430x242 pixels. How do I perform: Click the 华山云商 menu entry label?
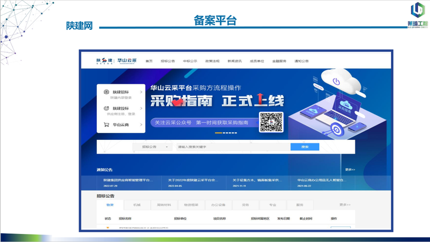click(x=120, y=124)
